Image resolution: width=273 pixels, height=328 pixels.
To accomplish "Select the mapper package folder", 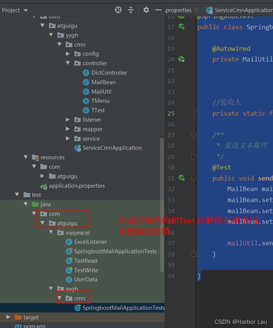I will point(92,129).
